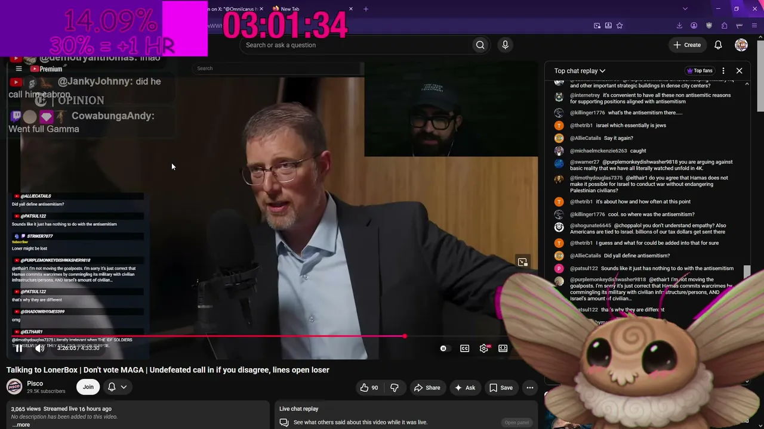Open YouTube notifications bell
This screenshot has width=764, height=429.
(x=718, y=45)
